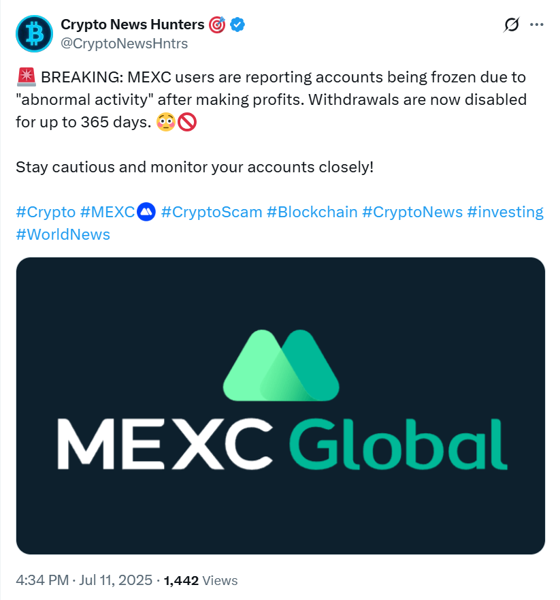The height and width of the screenshot is (600, 560).
Task: Open the #CryptoScam hashtag
Action: 212,212
